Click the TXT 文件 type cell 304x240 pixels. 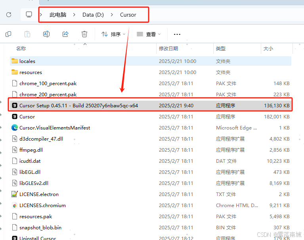point(226,194)
